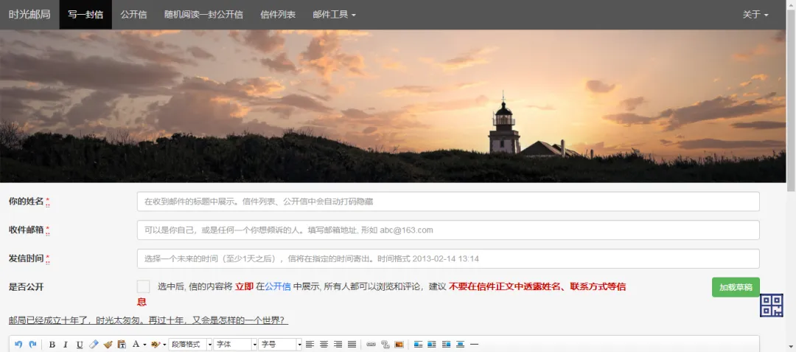Align text left

[310, 345]
